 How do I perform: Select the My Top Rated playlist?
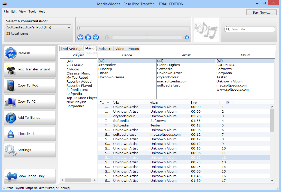pyautogui.click(x=77, y=78)
